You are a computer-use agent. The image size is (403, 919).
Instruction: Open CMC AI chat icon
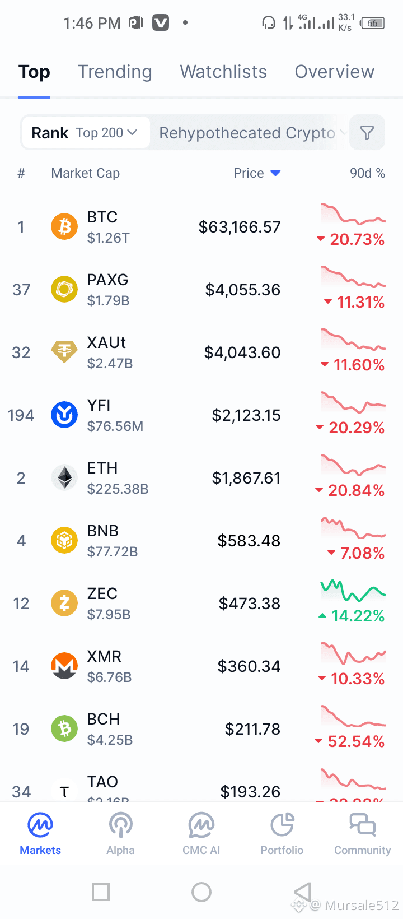pyautogui.click(x=201, y=825)
